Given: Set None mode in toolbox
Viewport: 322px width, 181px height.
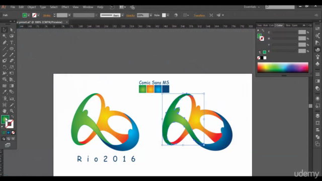Looking at the screenshot, I should pyautogui.click(x=13, y=133).
